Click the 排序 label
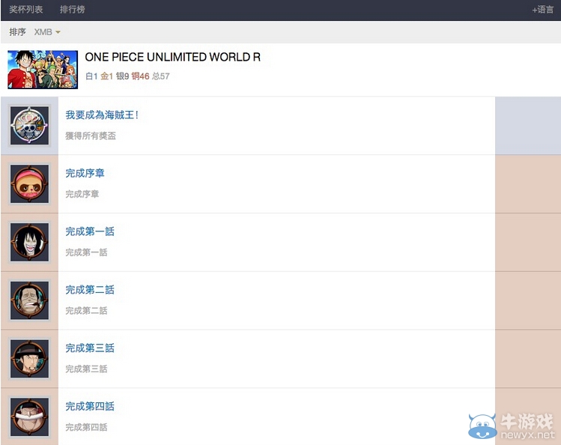This screenshot has width=561, height=445. coord(17,32)
